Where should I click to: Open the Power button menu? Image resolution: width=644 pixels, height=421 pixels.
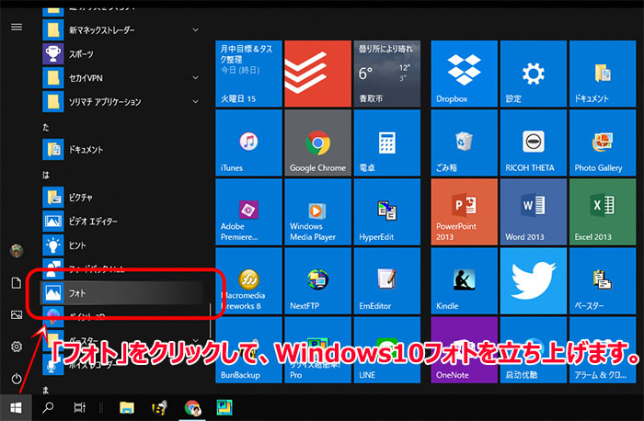(x=17, y=379)
